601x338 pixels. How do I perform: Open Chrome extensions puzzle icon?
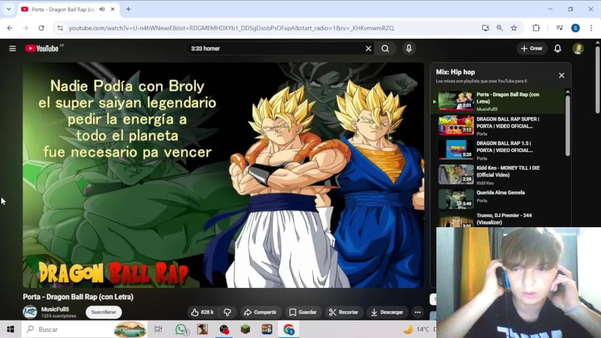(536, 28)
